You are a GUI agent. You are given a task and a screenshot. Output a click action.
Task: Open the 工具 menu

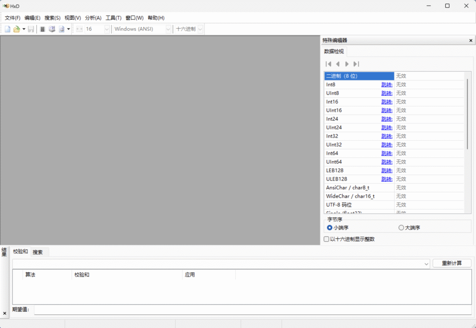(x=113, y=18)
